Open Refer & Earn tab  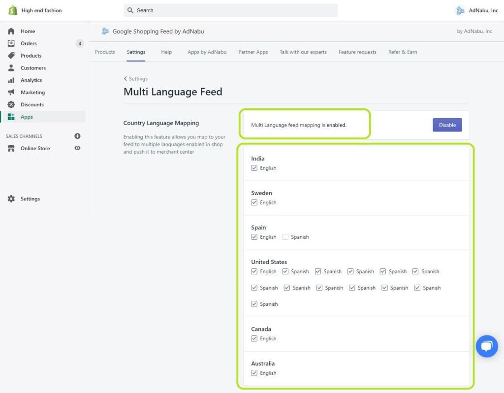tap(403, 52)
